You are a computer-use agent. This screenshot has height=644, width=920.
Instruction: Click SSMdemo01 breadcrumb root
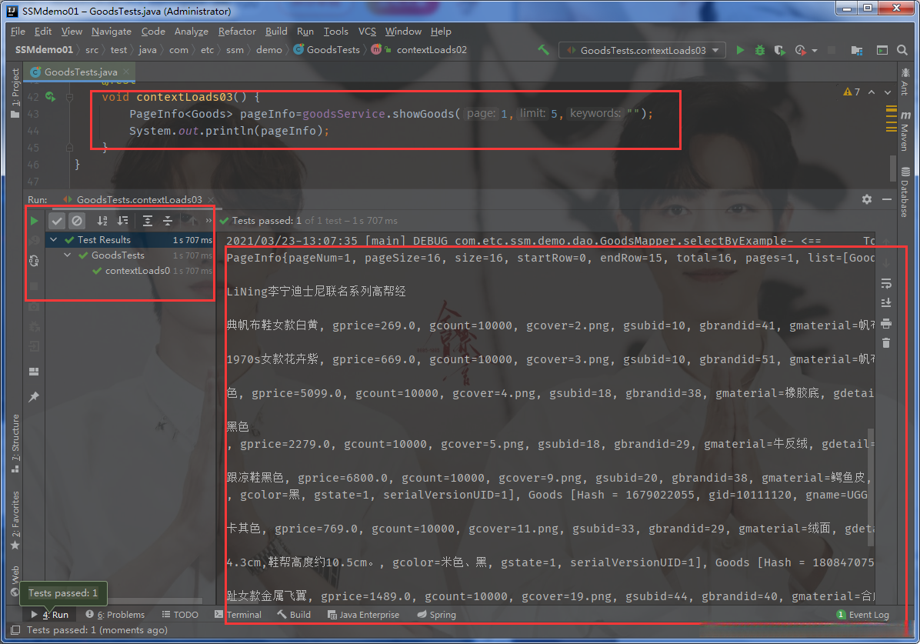click(x=44, y=50)
